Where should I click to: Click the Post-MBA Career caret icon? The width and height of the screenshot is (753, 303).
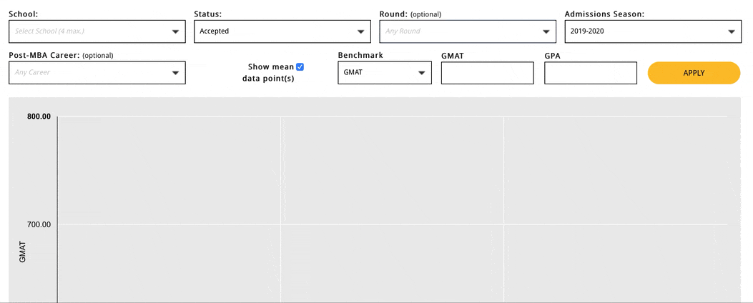tap(176, 73)
